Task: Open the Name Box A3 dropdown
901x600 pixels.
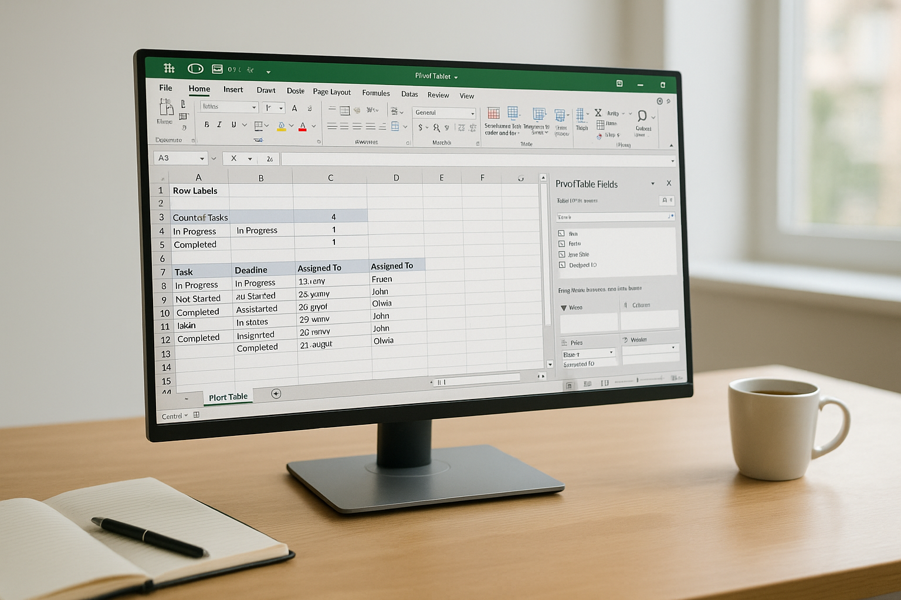Action: pyautogui.click(x=202, y=158)
